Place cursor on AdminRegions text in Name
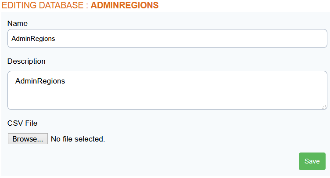 (33, 39)
